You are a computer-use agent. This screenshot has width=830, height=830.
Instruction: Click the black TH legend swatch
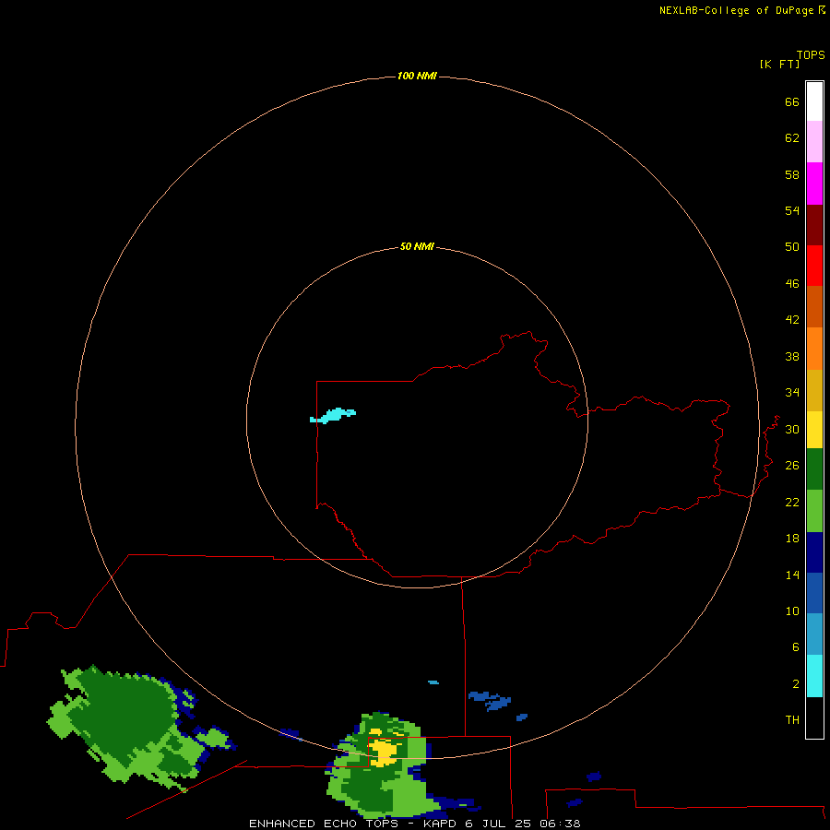click(814, 717)
